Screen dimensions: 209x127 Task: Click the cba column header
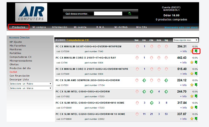(151, 40)
